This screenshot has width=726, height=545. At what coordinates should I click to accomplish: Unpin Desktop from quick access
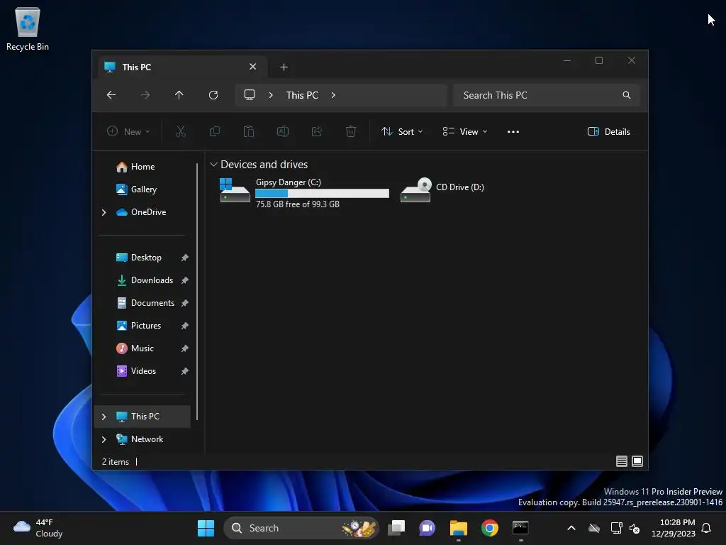[x=185, y=258]
